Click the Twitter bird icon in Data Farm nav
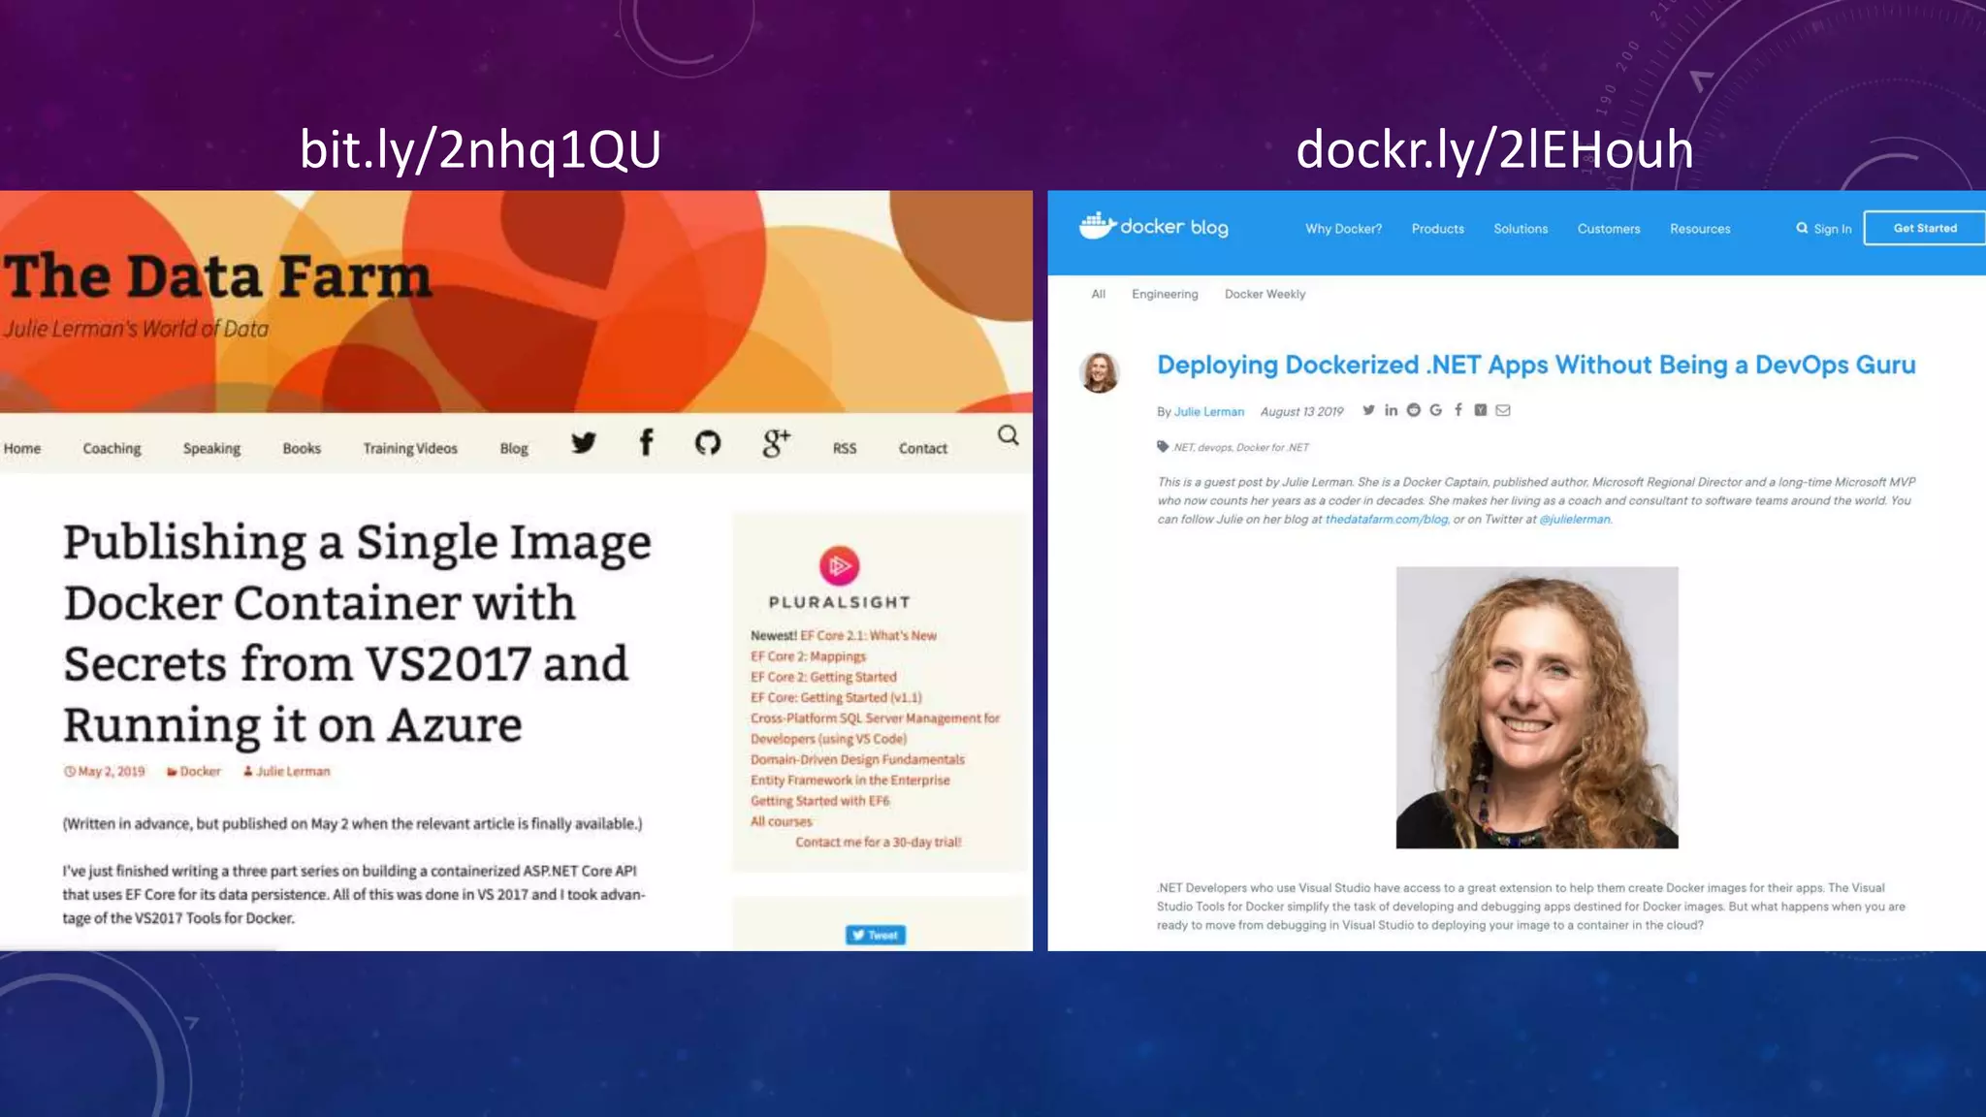 tap(584, 444)
